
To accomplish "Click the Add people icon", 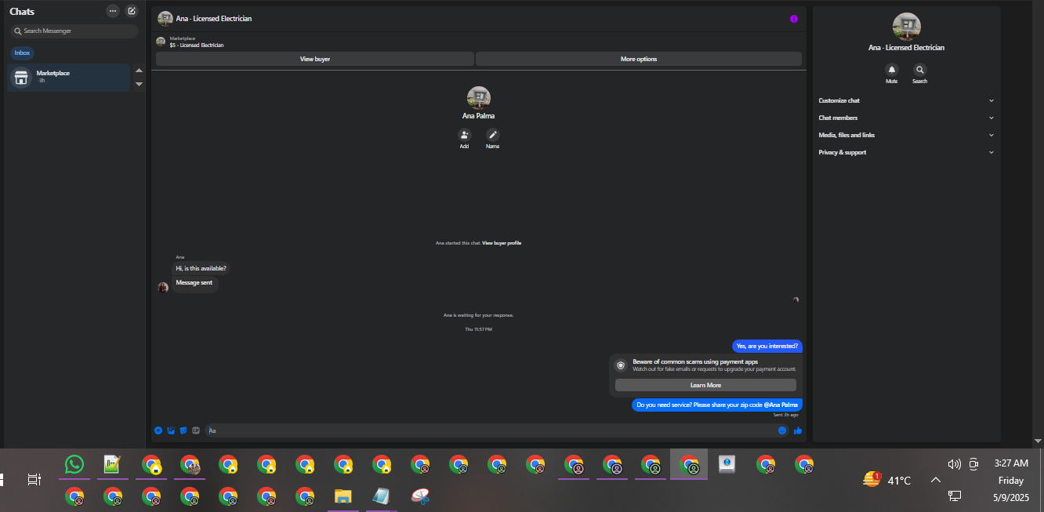I will point(464,135).
